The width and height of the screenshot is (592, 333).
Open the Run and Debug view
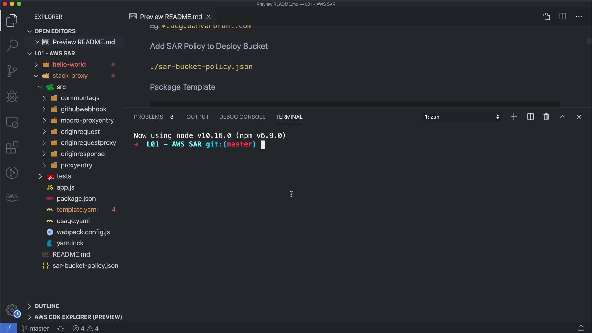[12, 97]
